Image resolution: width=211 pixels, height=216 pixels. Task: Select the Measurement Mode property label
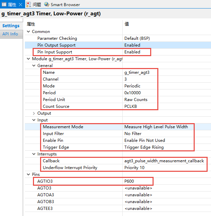(63, 127)
